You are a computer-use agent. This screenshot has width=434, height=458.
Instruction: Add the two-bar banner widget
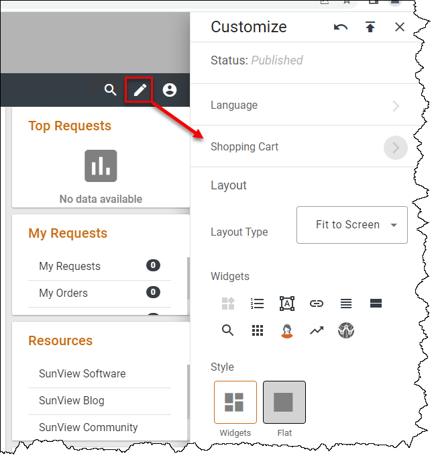(x=376, y=304)
